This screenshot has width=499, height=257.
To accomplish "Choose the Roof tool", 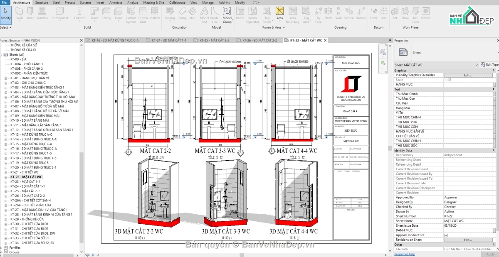I will tap(95, 15).
